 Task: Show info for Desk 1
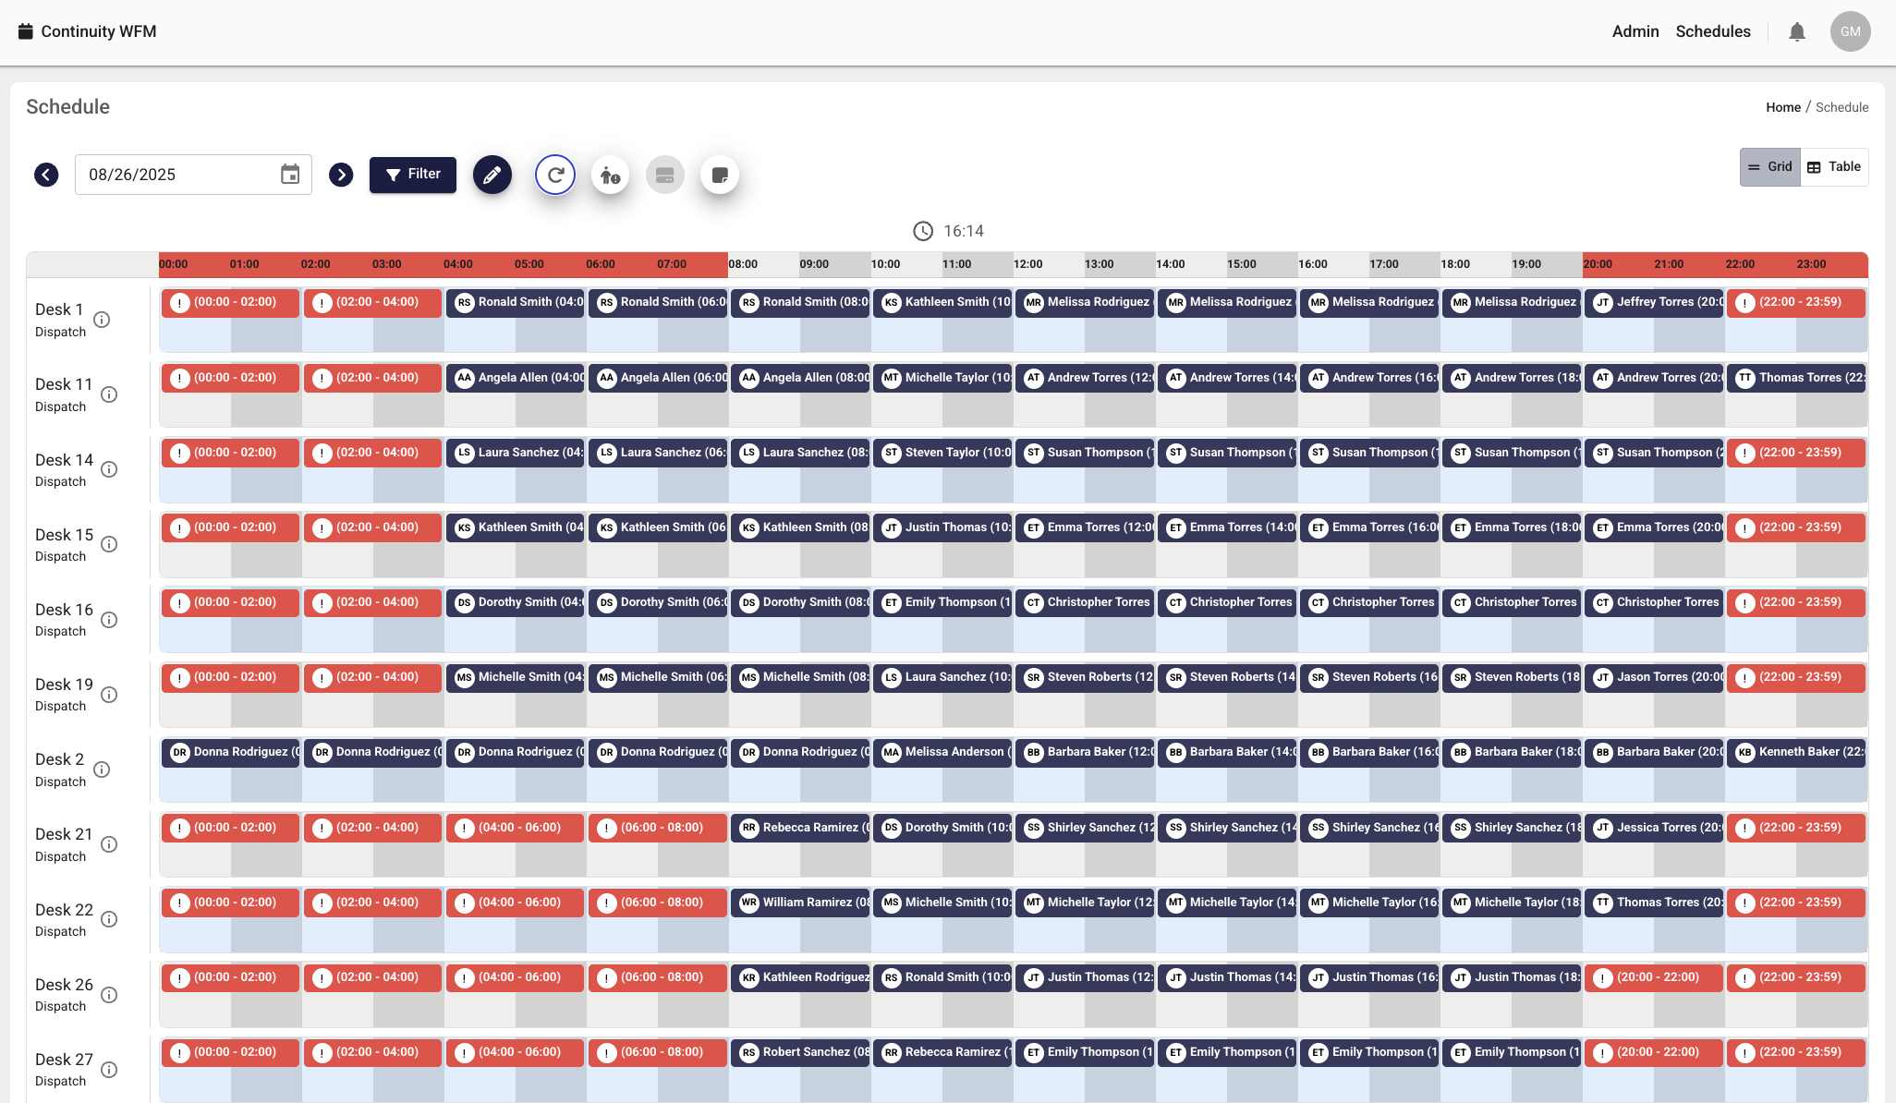point(103,320)
